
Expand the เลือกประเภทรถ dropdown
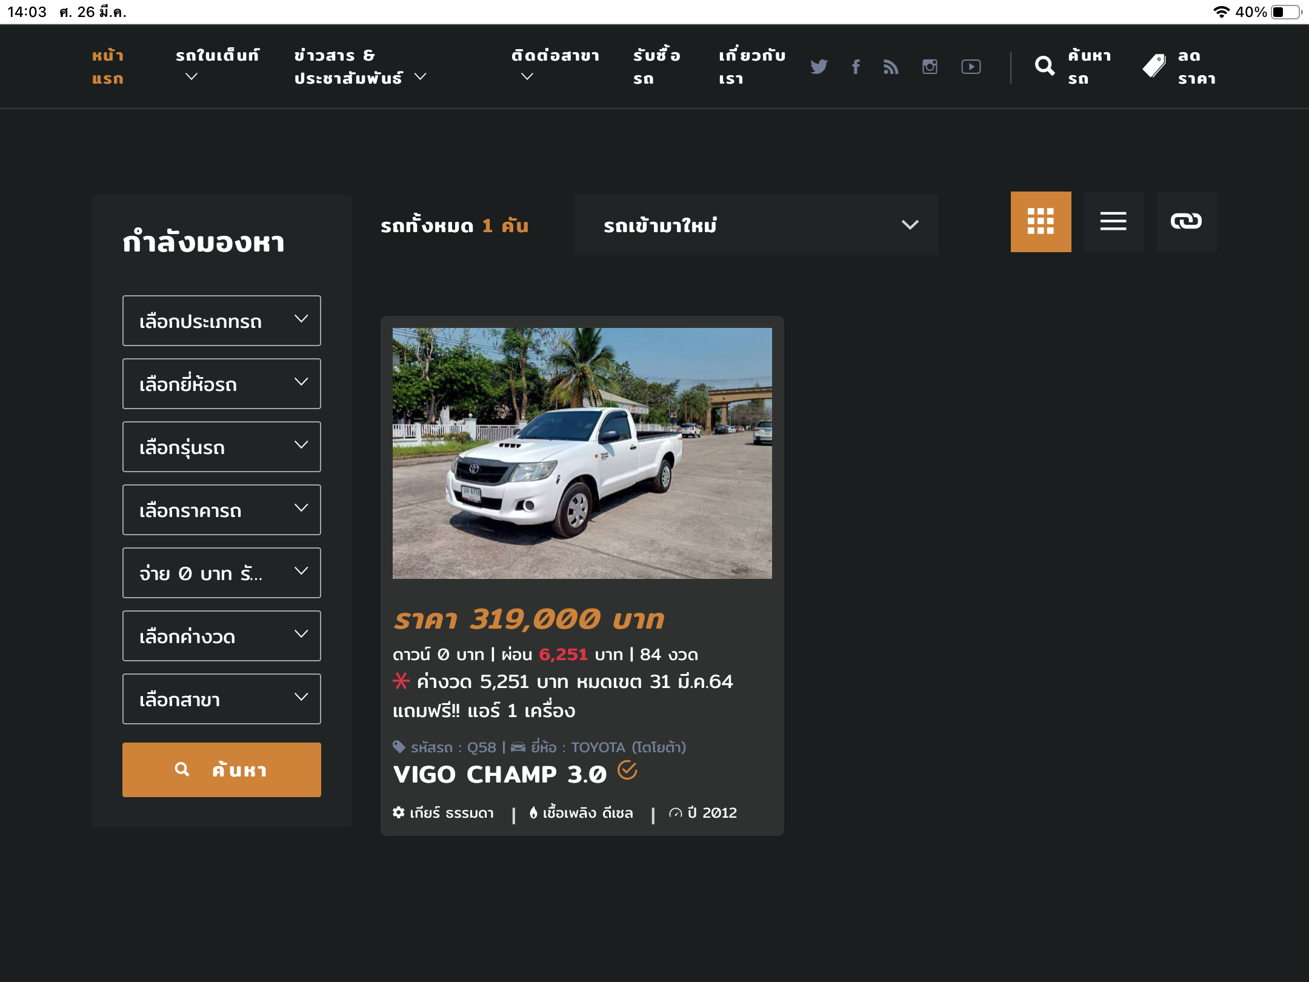(x=222, y=321)
